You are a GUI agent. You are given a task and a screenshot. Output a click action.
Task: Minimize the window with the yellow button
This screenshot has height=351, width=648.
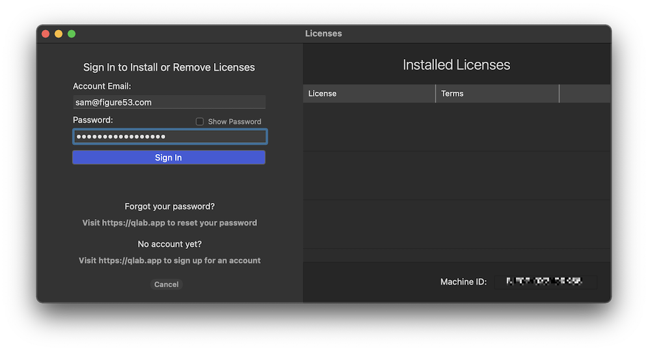click(59, 34)
